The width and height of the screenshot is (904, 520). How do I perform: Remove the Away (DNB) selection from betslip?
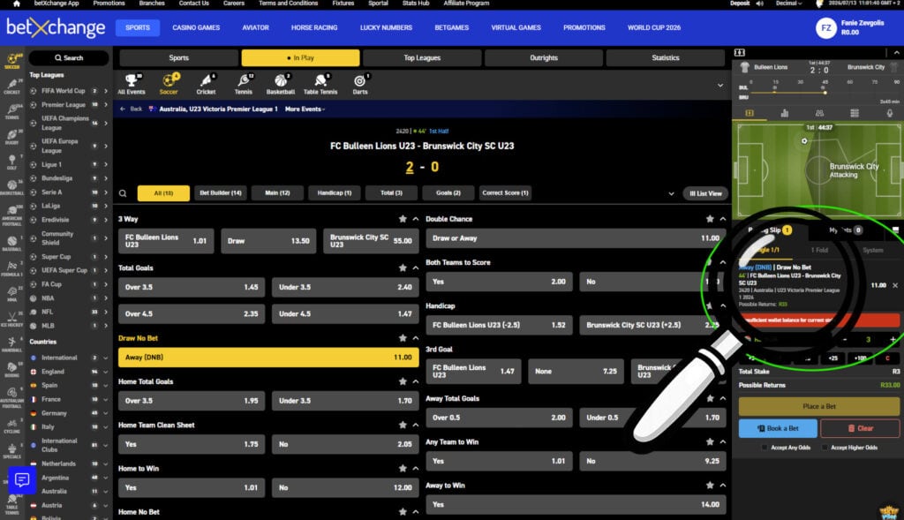(895, 285)
